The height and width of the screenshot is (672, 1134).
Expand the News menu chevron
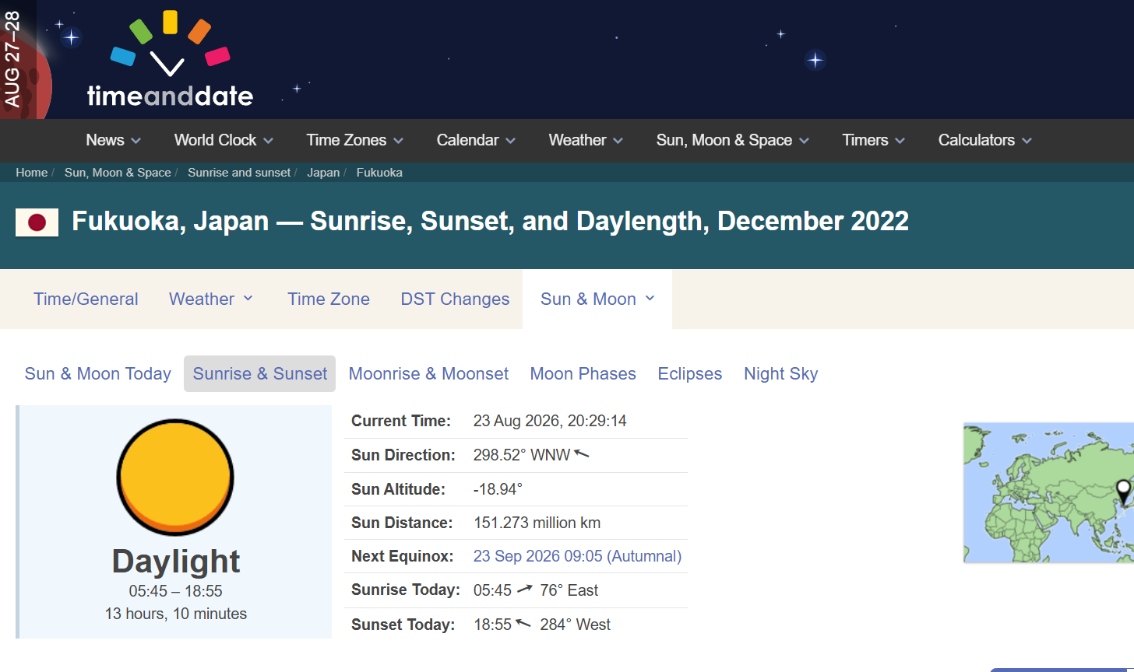point(136,141)
